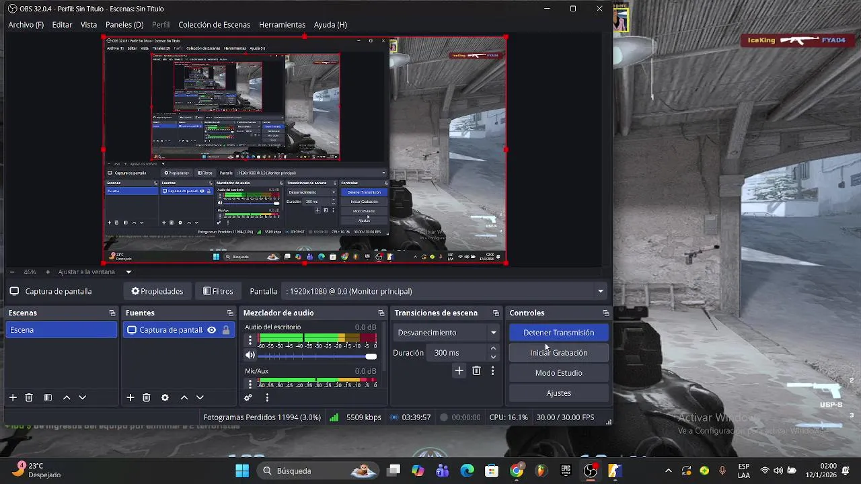The width and height of the screenshot is (861, 484).
Task: Undock the Transiciones de escena panel
Action: [496, 313]
